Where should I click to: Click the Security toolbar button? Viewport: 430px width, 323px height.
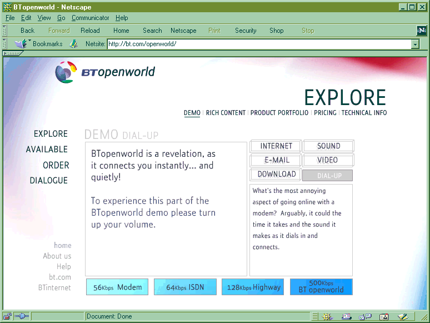[x=246, y=31]
